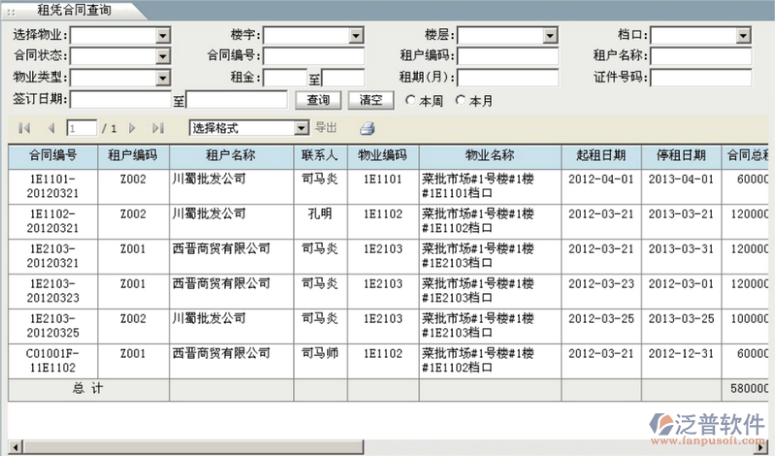
Task: Click contract cell 1E2103-20120325
Action: [53, 325]
